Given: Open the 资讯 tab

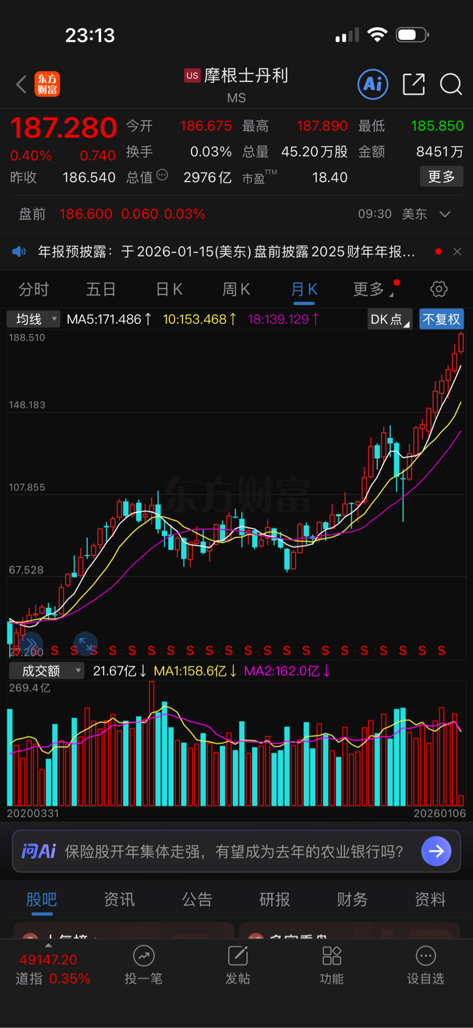Looking at the screenshot, I should [x=119, y=899].
